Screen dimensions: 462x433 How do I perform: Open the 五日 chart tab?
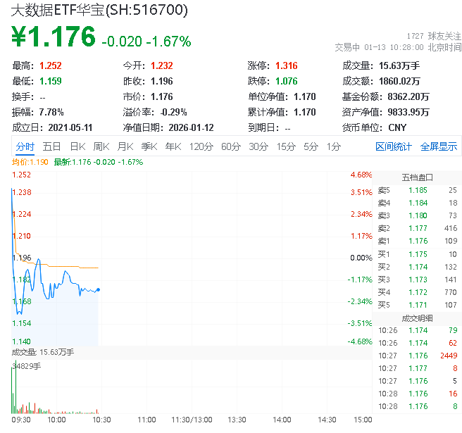click(x=51, y=146)
